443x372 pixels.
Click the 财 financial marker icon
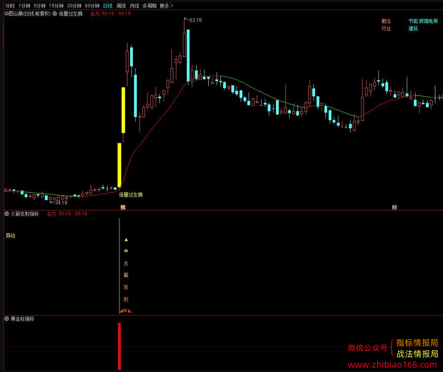pyautogui.click(x=395, y=208)
